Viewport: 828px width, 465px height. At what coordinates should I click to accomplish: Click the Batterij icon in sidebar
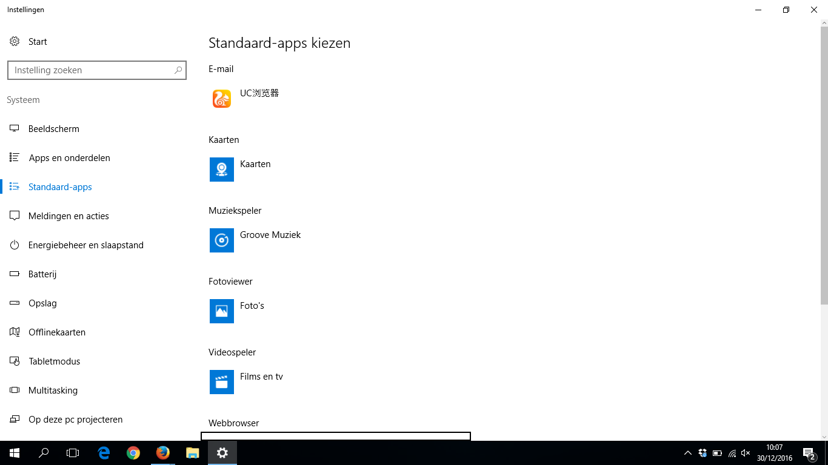click(15, 274)
